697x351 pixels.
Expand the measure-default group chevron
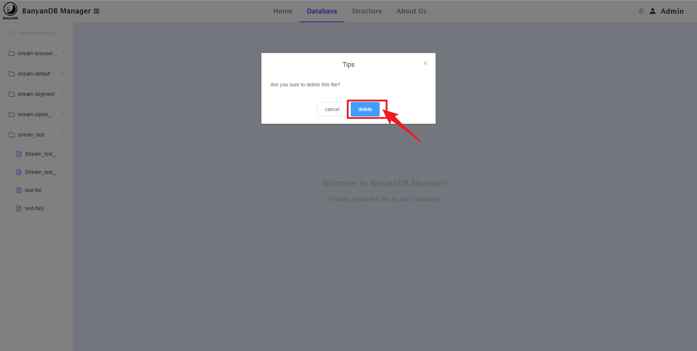(x=63, y=33)
